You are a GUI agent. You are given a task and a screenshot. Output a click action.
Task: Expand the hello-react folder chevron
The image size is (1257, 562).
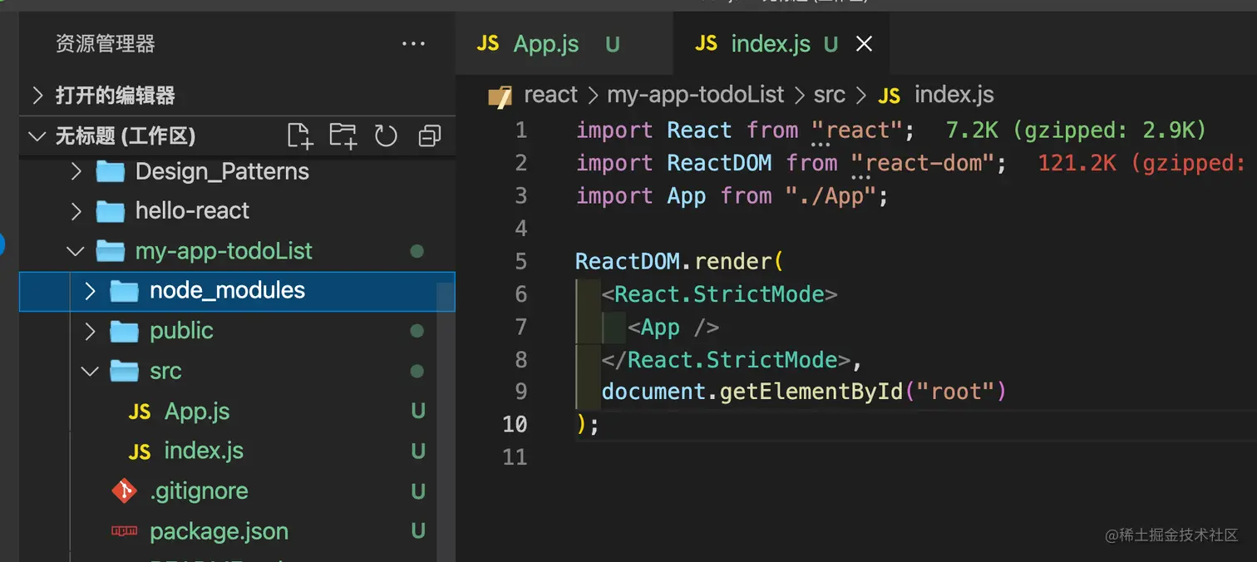pyautogui.click(x=76, y=211)
